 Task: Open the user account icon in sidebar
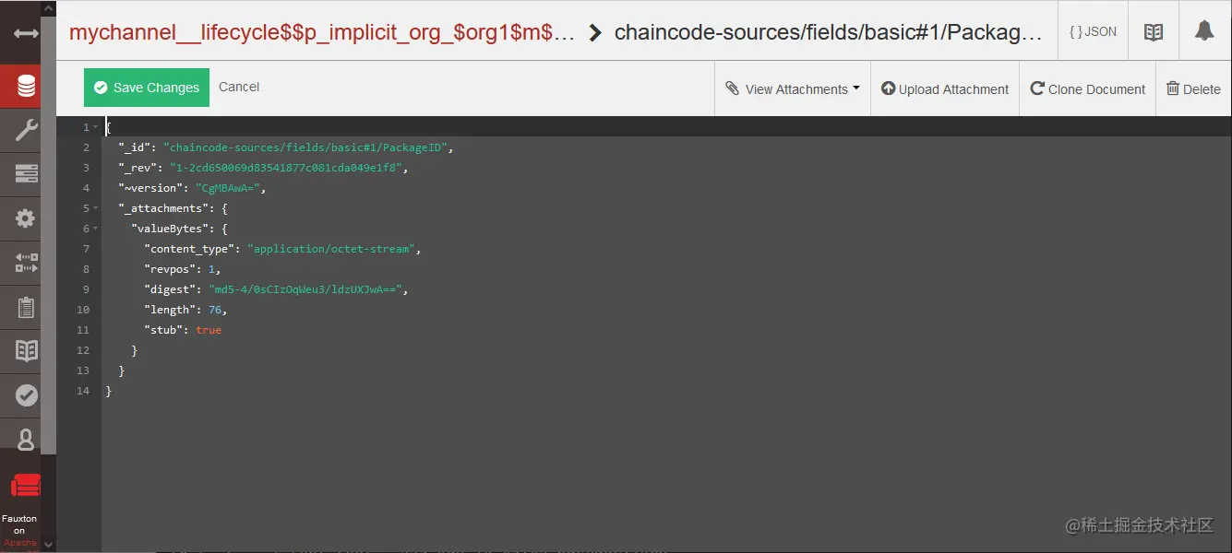click(x=26, y=440)
